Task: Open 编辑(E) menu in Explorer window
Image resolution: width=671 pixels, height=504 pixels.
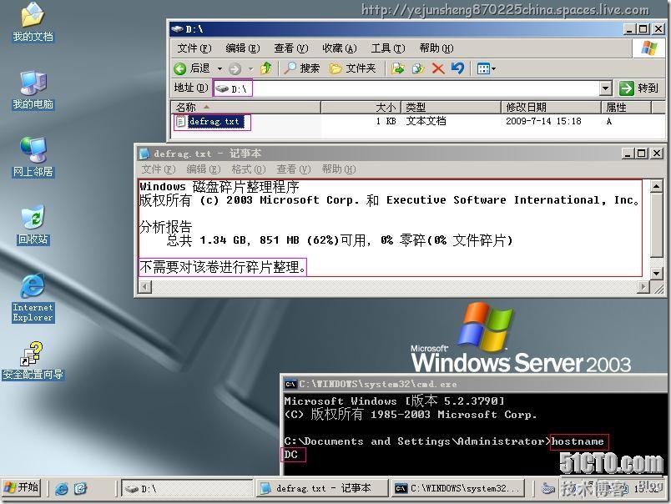Action: coord(243,48)
